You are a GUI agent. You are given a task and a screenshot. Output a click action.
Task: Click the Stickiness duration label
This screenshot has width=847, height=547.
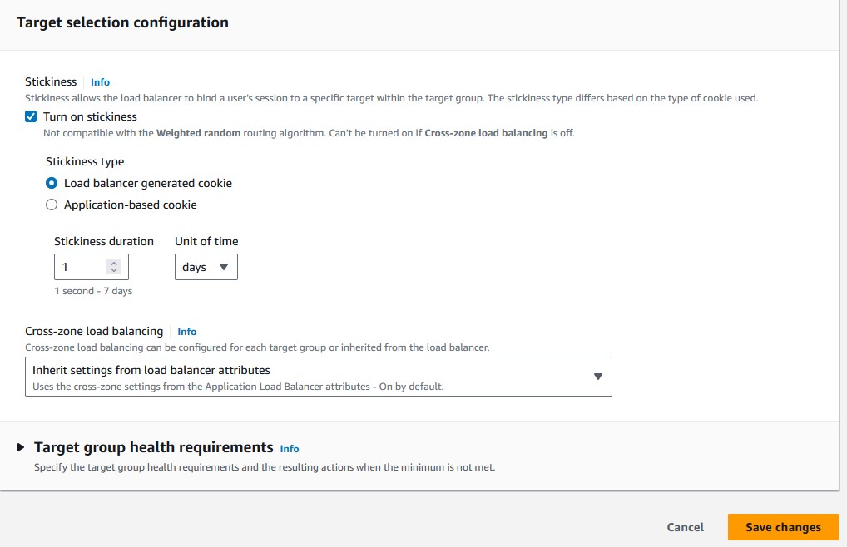pos(104,242)
